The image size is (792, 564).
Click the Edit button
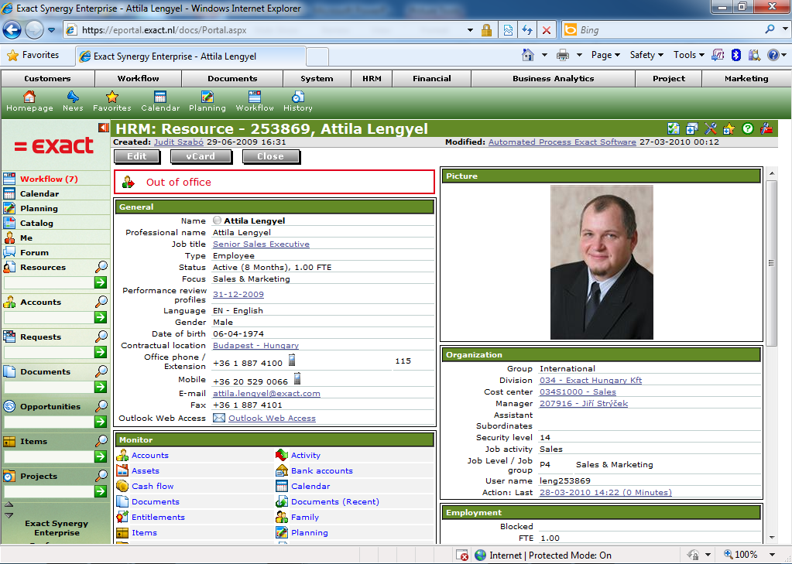click(137, 156)
